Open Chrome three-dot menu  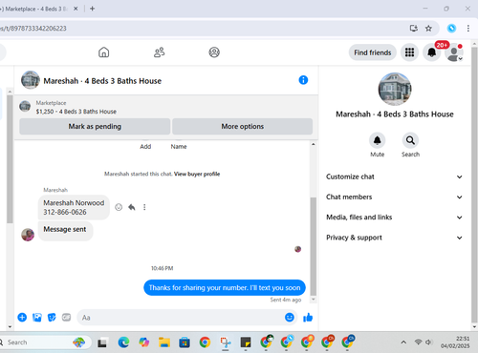click(468, 29)
